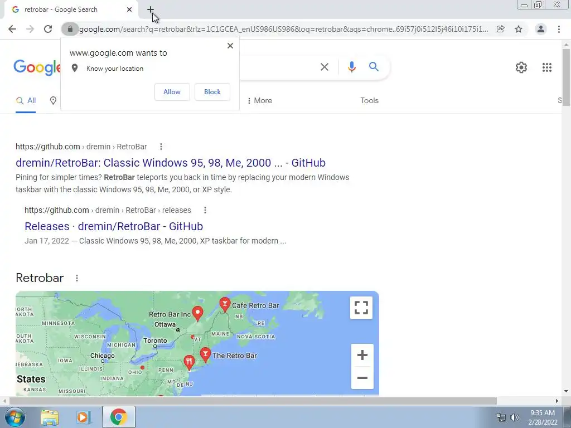The width and height of the screenshot is (571, 428).
Task: Click the address bar URL
Action: click(x=284, y=29)
